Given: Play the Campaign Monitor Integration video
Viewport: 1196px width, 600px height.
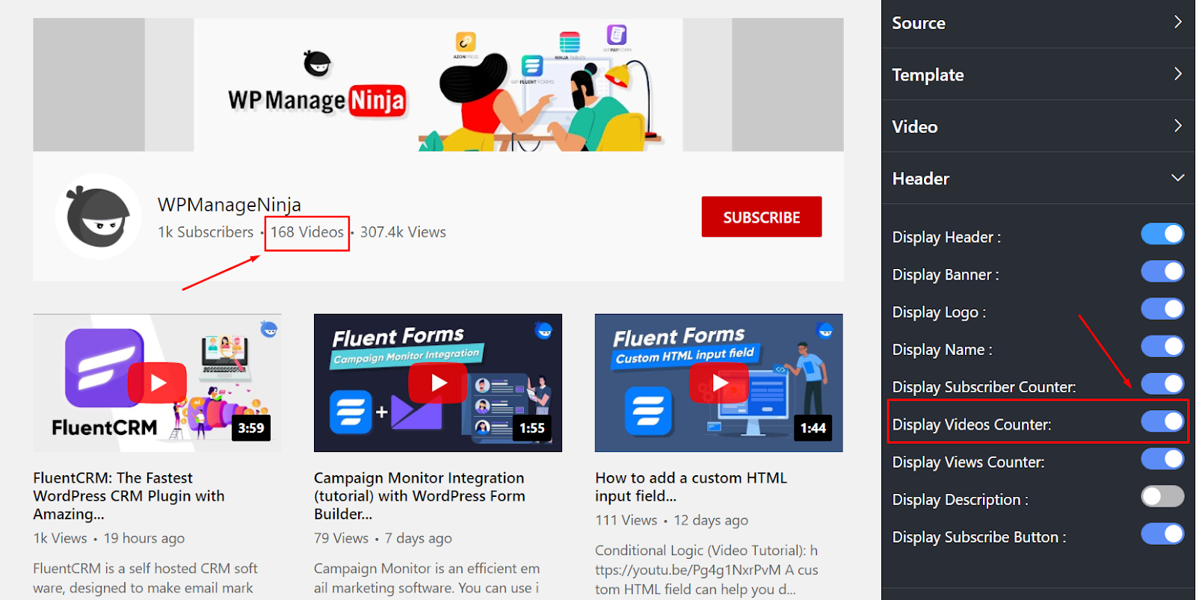Looking at the screenshot, I should tap(438, 383).
